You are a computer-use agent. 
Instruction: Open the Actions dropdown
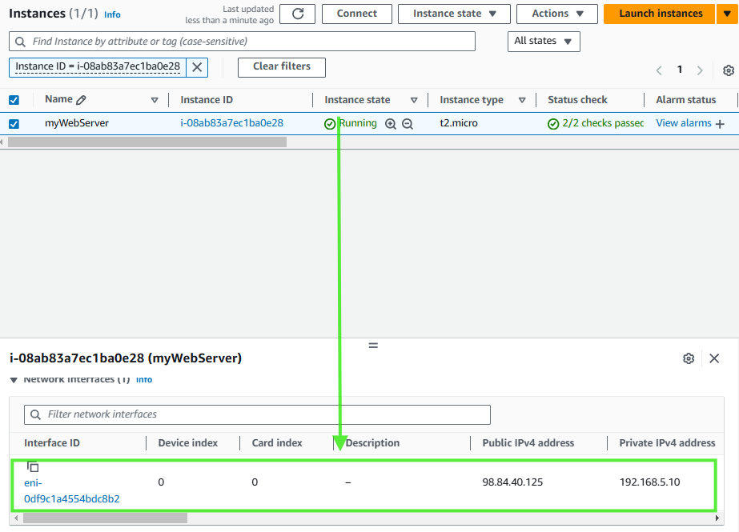coord(556,14)
